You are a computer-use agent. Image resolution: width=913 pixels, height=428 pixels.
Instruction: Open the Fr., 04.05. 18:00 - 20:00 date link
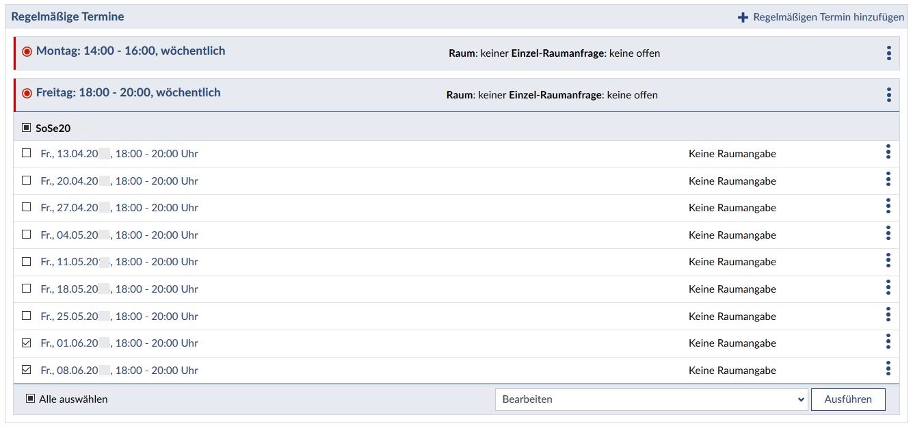click(119, 235)
